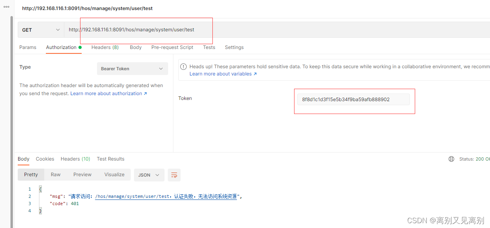The width and height of the screenshot is (490, 228).
Task: Open the response Headers (10) tab
Action: pyautogui.click(x=75, y=159)
